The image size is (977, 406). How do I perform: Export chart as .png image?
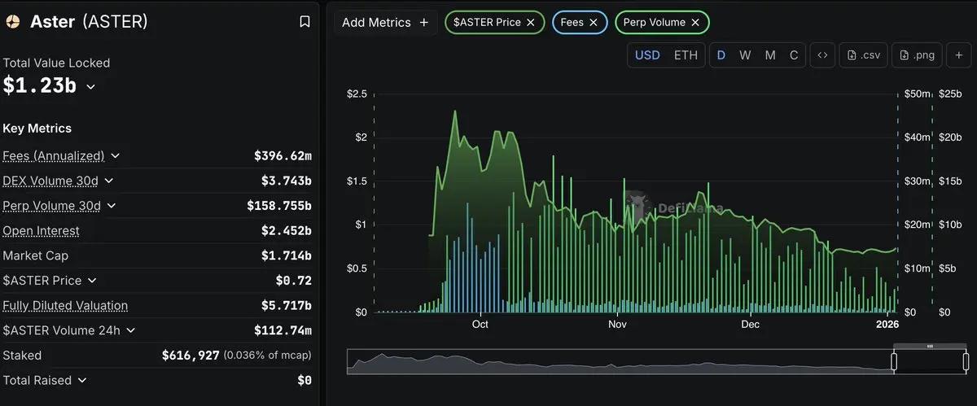click(x=917, y=55)
